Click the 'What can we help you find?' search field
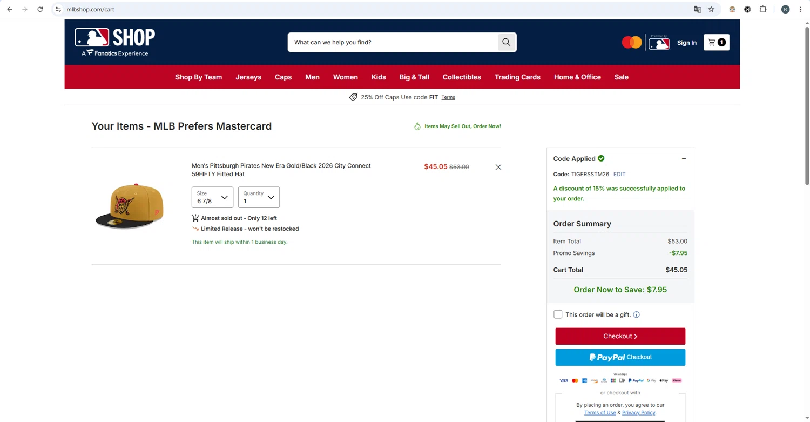 393,42
